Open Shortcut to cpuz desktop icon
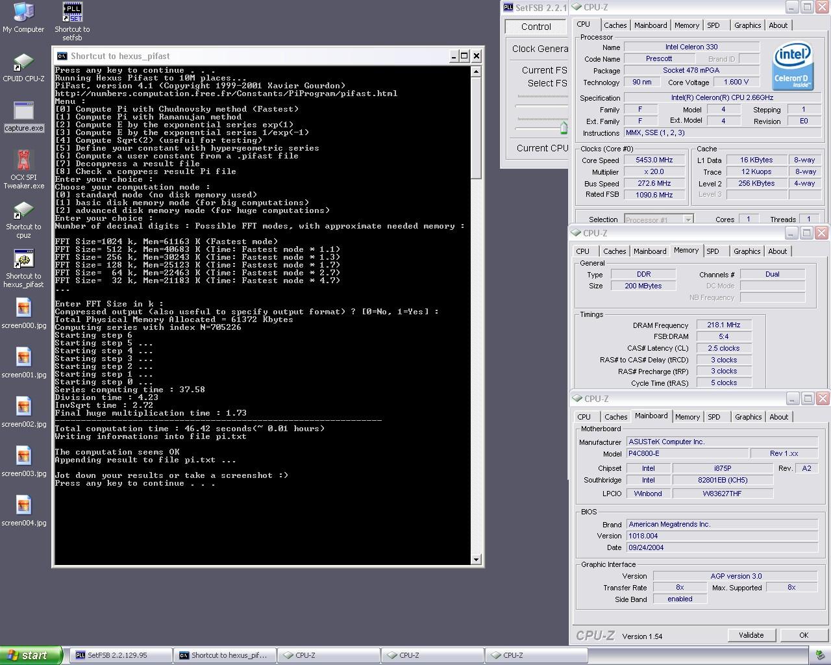 23,220
